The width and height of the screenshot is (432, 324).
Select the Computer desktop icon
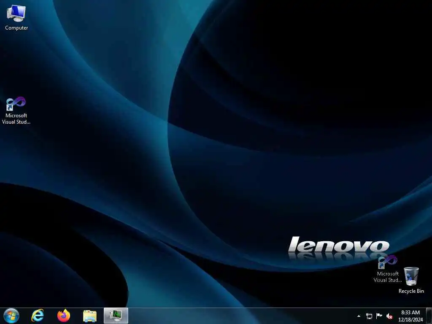click(16, 18)
